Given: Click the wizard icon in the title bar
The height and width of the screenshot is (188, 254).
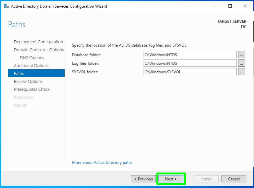Looking at the screenshot, I should [6, 6].
